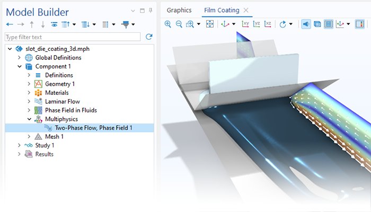This screenshot has height=212, width=371.
Task: Select slot_die_coating_3d.mph in the tree
Action: (x=57, y=49)
